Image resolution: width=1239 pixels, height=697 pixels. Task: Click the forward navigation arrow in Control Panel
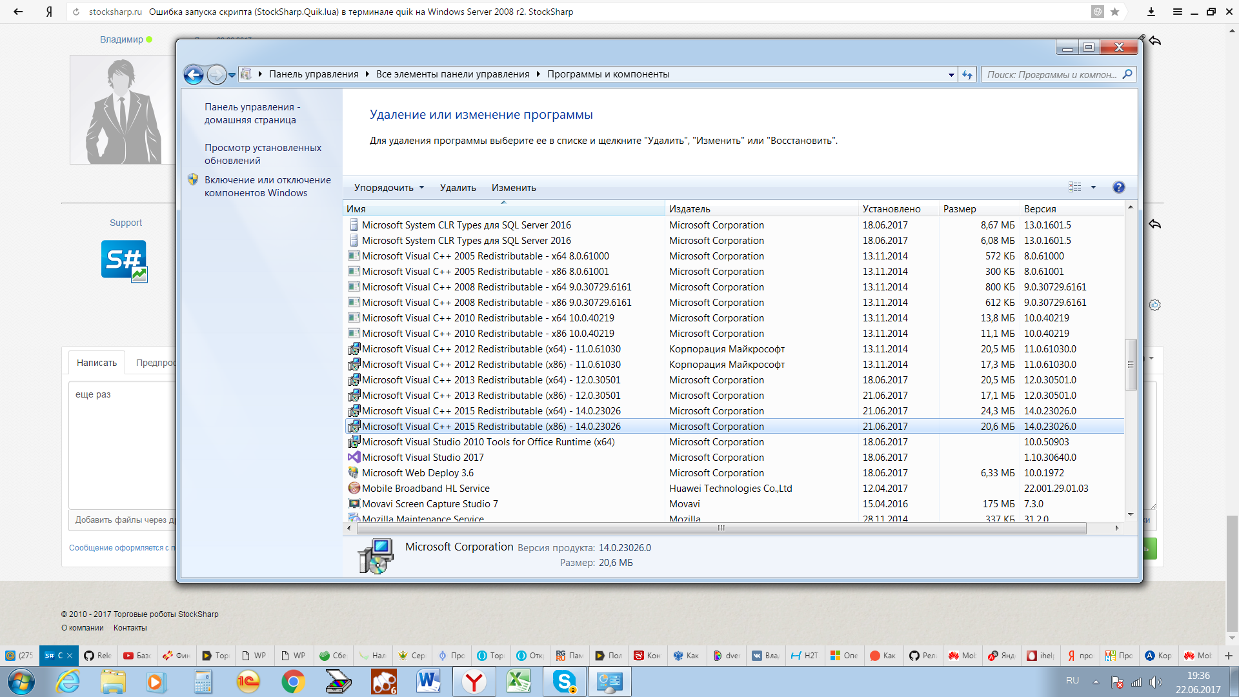[217, 74]
